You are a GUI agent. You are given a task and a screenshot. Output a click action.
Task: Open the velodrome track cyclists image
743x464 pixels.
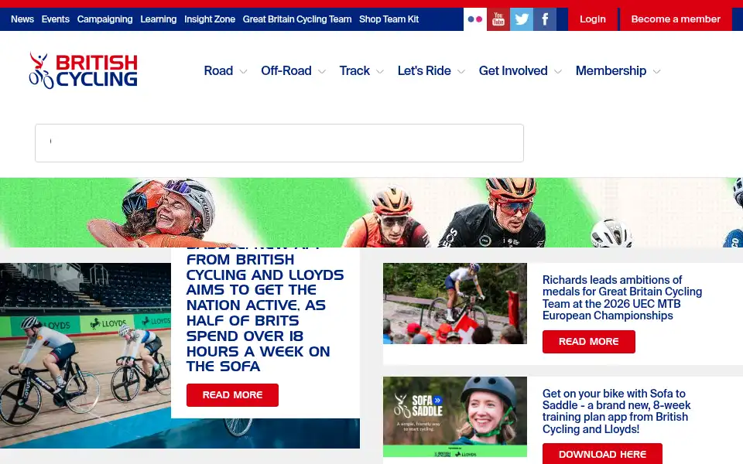point(85,356)
